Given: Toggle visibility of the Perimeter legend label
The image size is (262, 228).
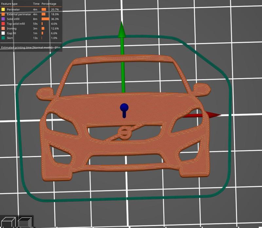Looking at the screenshot, I should point(13,10).
